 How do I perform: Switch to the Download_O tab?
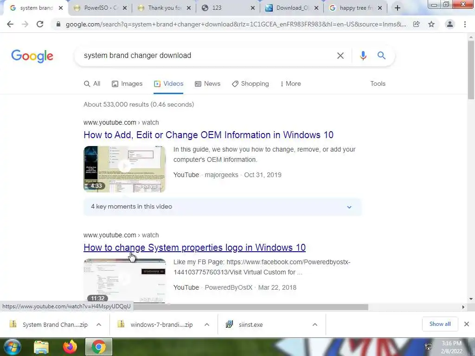pos(291,8)
